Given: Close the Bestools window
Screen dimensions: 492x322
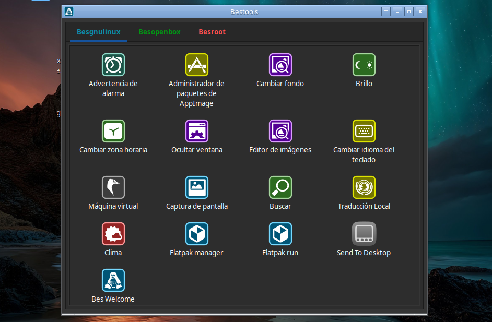Looking at the screenshot, I should 420,11.
